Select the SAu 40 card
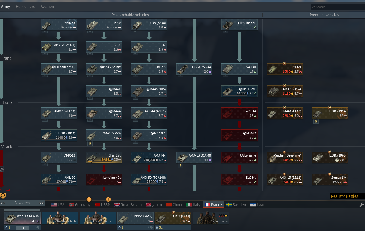 pyautogui.click(x=240, y=69)
